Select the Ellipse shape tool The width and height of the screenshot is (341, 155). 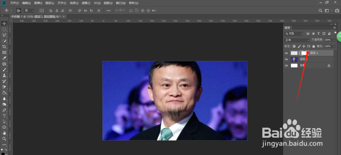click(4, 127)
